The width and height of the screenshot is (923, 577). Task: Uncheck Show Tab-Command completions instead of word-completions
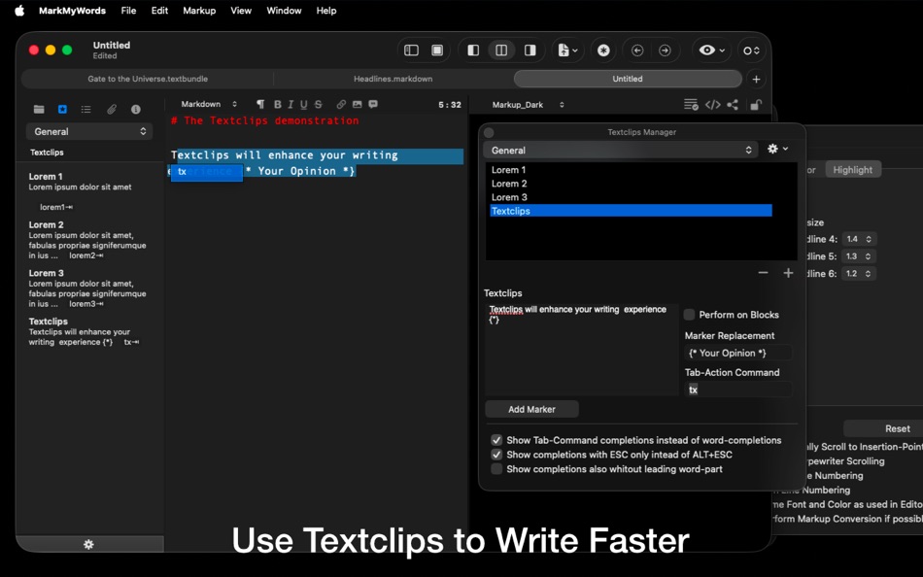[496, 438]
